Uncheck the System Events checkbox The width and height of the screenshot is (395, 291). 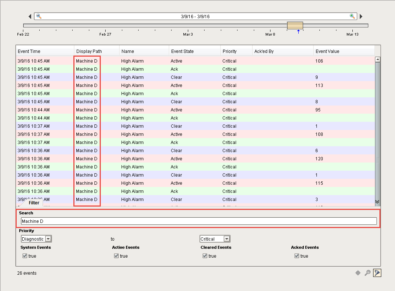tap(25, 256)
